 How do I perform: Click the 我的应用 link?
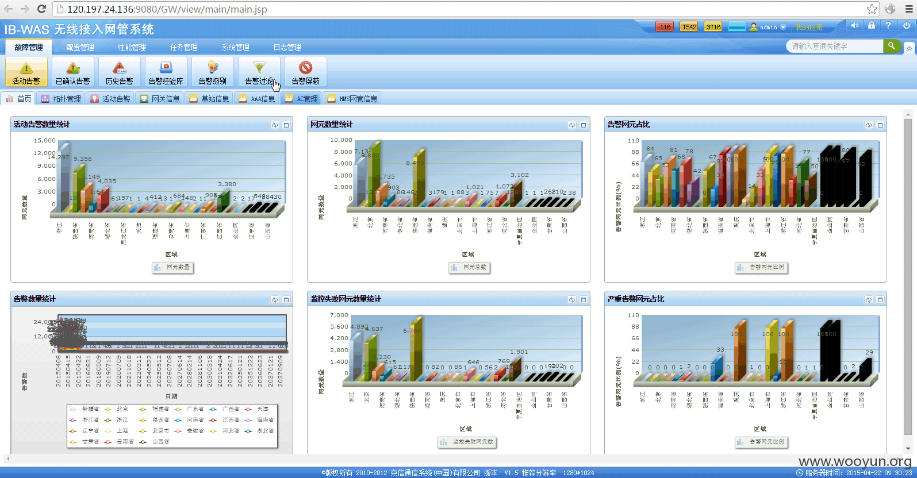click(809, 28)
